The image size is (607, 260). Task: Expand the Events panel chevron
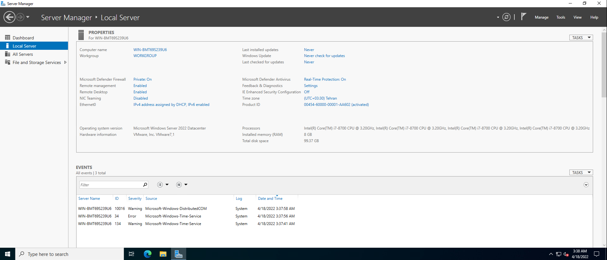pyautogui.click(x=586, y=185)
